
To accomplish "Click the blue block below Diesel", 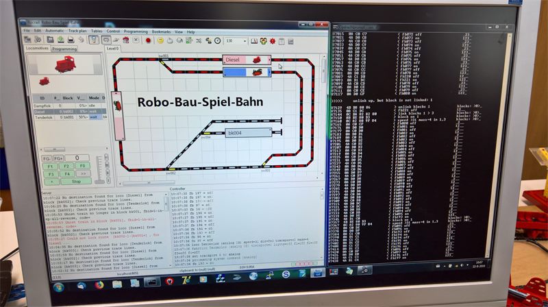I will tap(247, 73).
